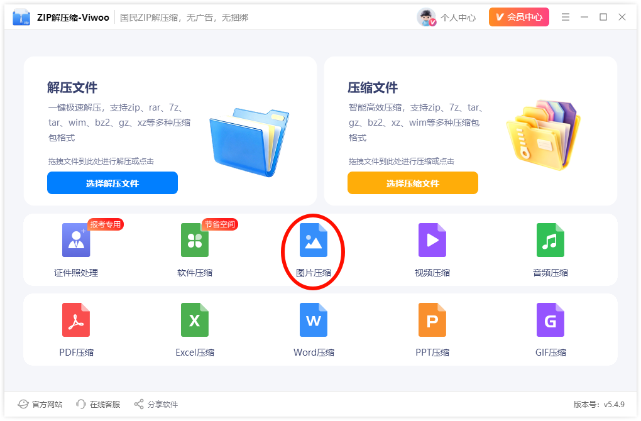Image resolution: width=641 pixels, height=421 pixels.
Task: Click the 官方网站 globe icon
Action: (23, 404)
